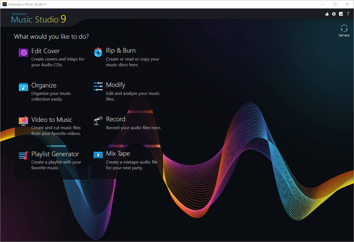The image size is (354, 242).
Task: Open Modify via the sliders icon
Action: tap(98, 86)
